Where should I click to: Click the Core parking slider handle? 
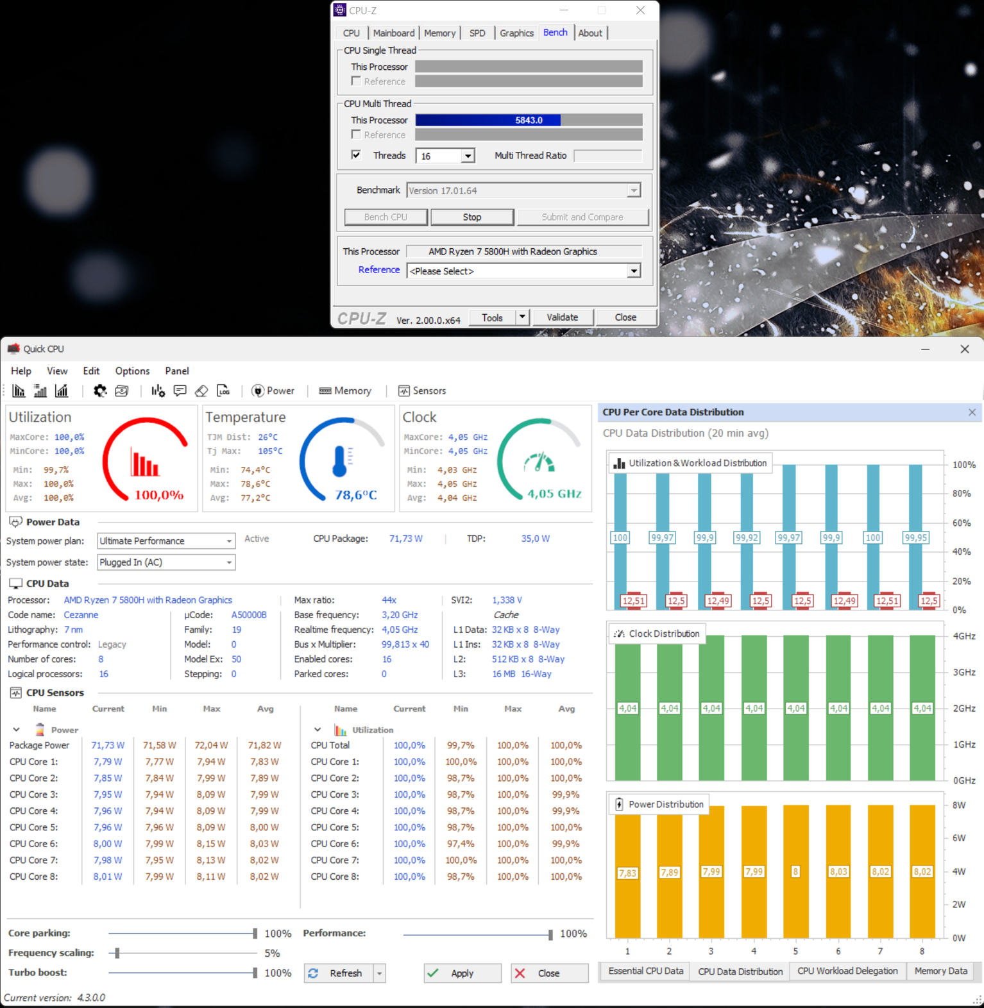pyautogui.click(x=255, y=933)
